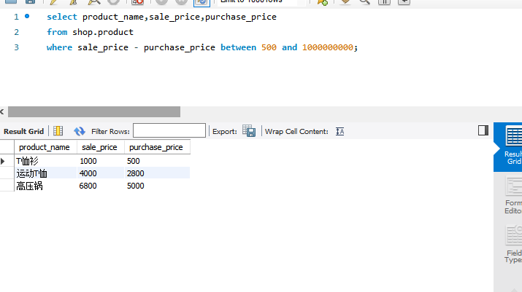Screen dimensions: 522x292
Task: Click the row header of the 高压锅 row
Action: point(7,186)
